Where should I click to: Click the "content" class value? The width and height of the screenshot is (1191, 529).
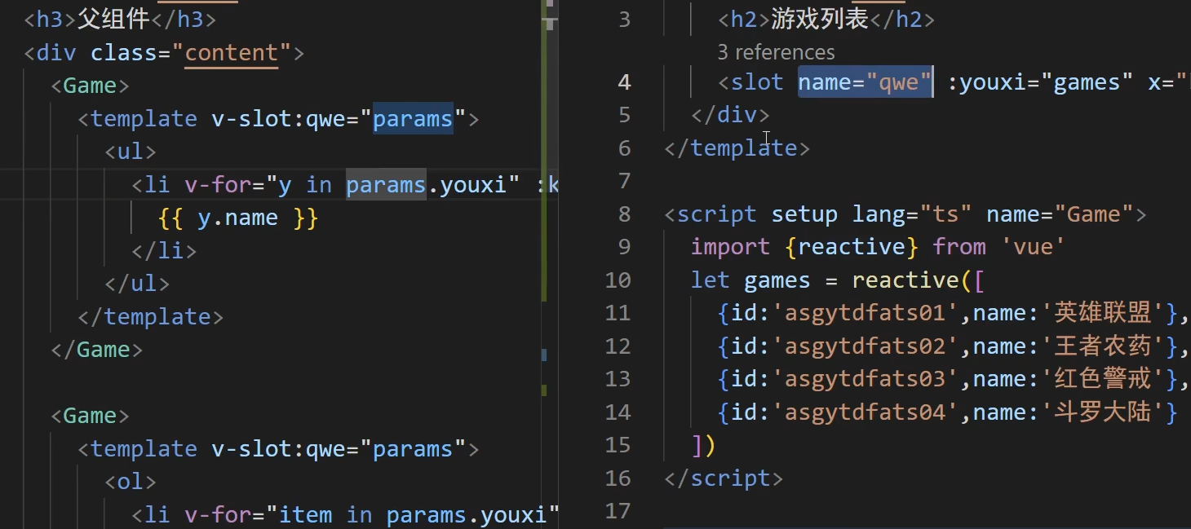pos(232,53)
